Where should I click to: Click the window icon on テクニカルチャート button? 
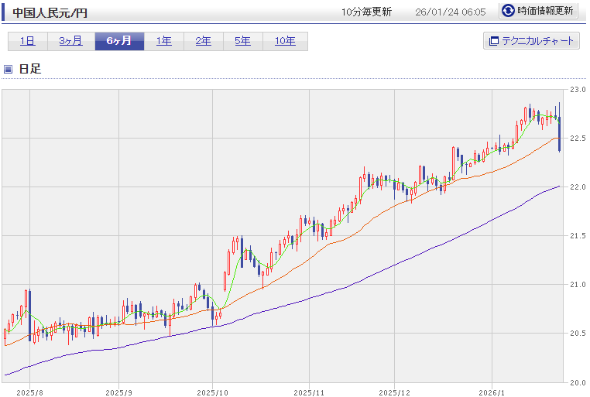492,41
